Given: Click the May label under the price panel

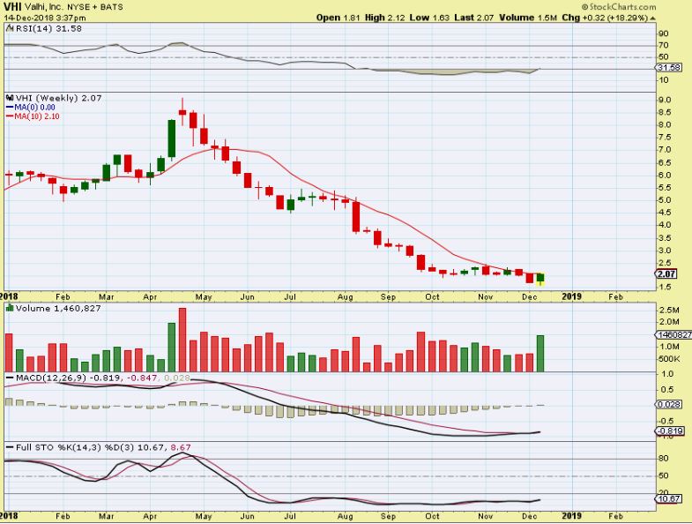Looking at the screenshot, I should (204, 297).
